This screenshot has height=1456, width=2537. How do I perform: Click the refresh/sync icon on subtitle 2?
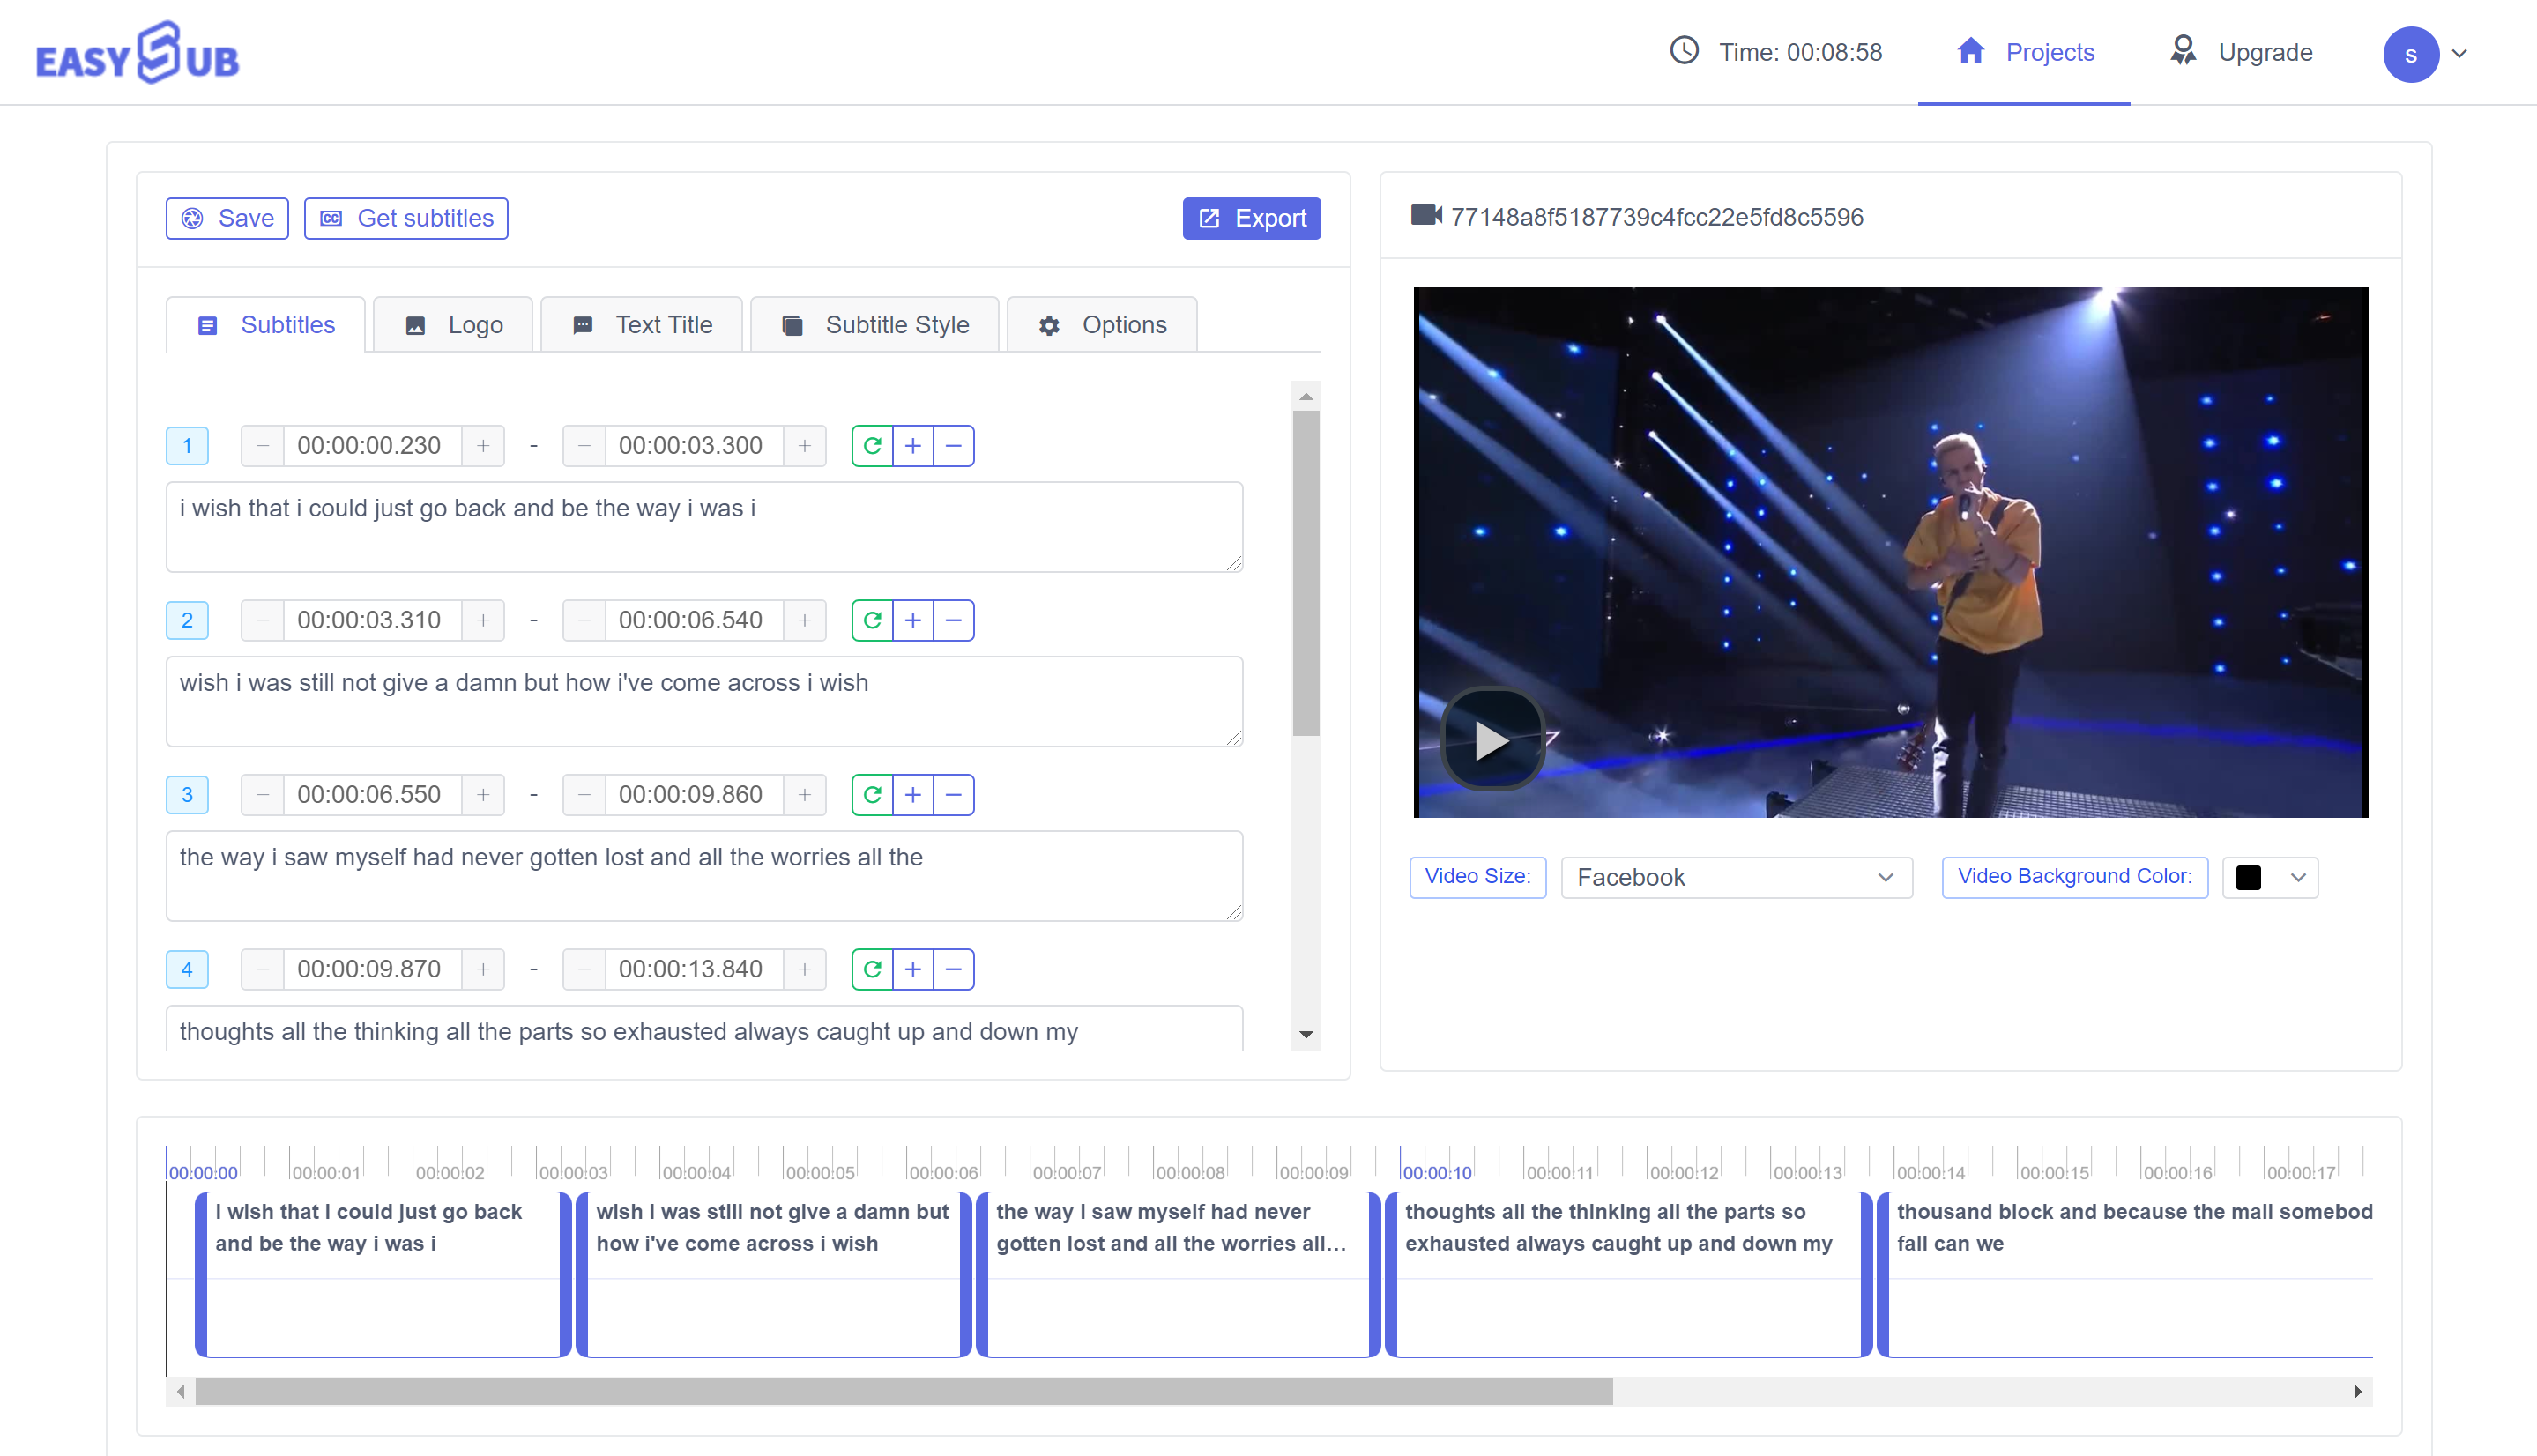point(871,620)
